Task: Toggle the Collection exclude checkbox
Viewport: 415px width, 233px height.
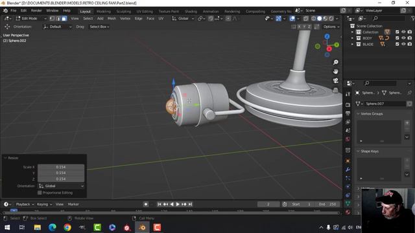Action: [397, 32]
